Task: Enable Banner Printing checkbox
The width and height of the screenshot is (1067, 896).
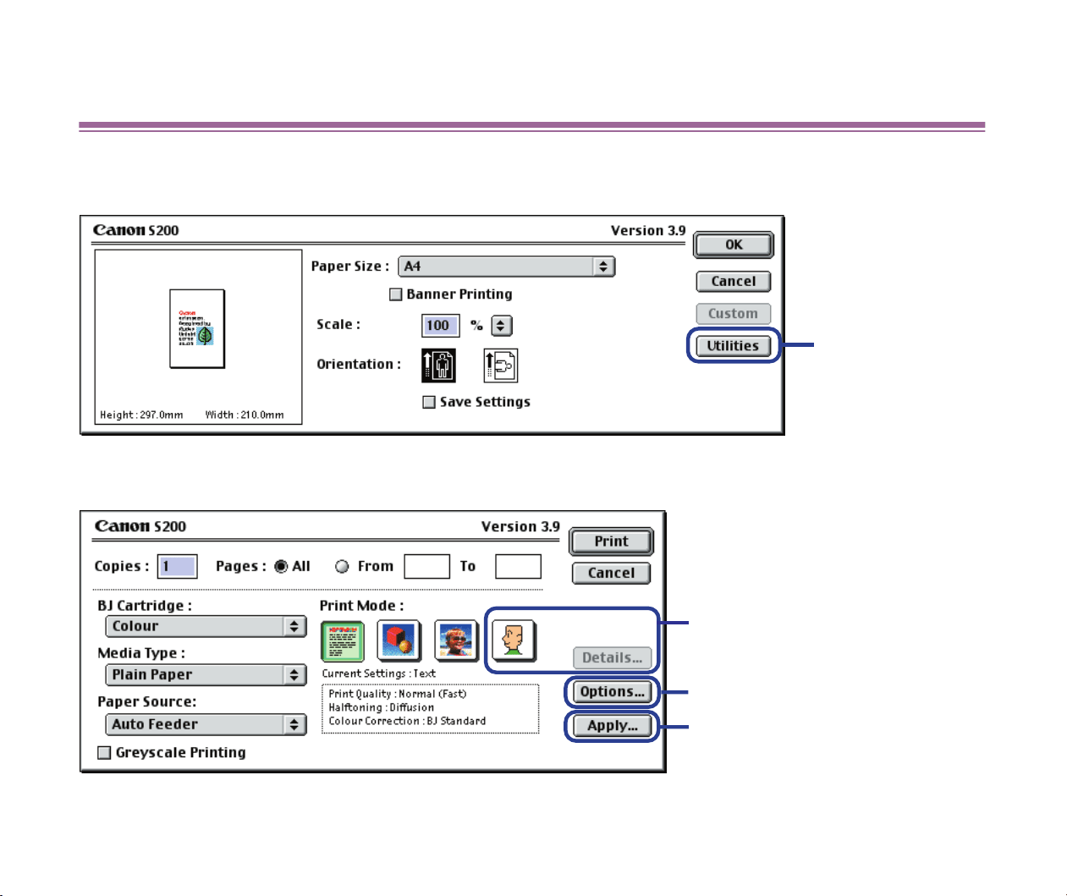Action: click(395, 294)
